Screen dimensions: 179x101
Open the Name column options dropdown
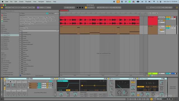(x=57, y=31)
